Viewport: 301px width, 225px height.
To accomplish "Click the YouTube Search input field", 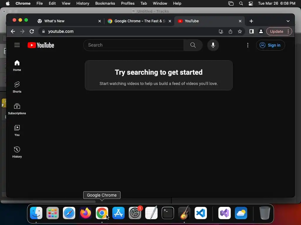I will coord(134,45).
